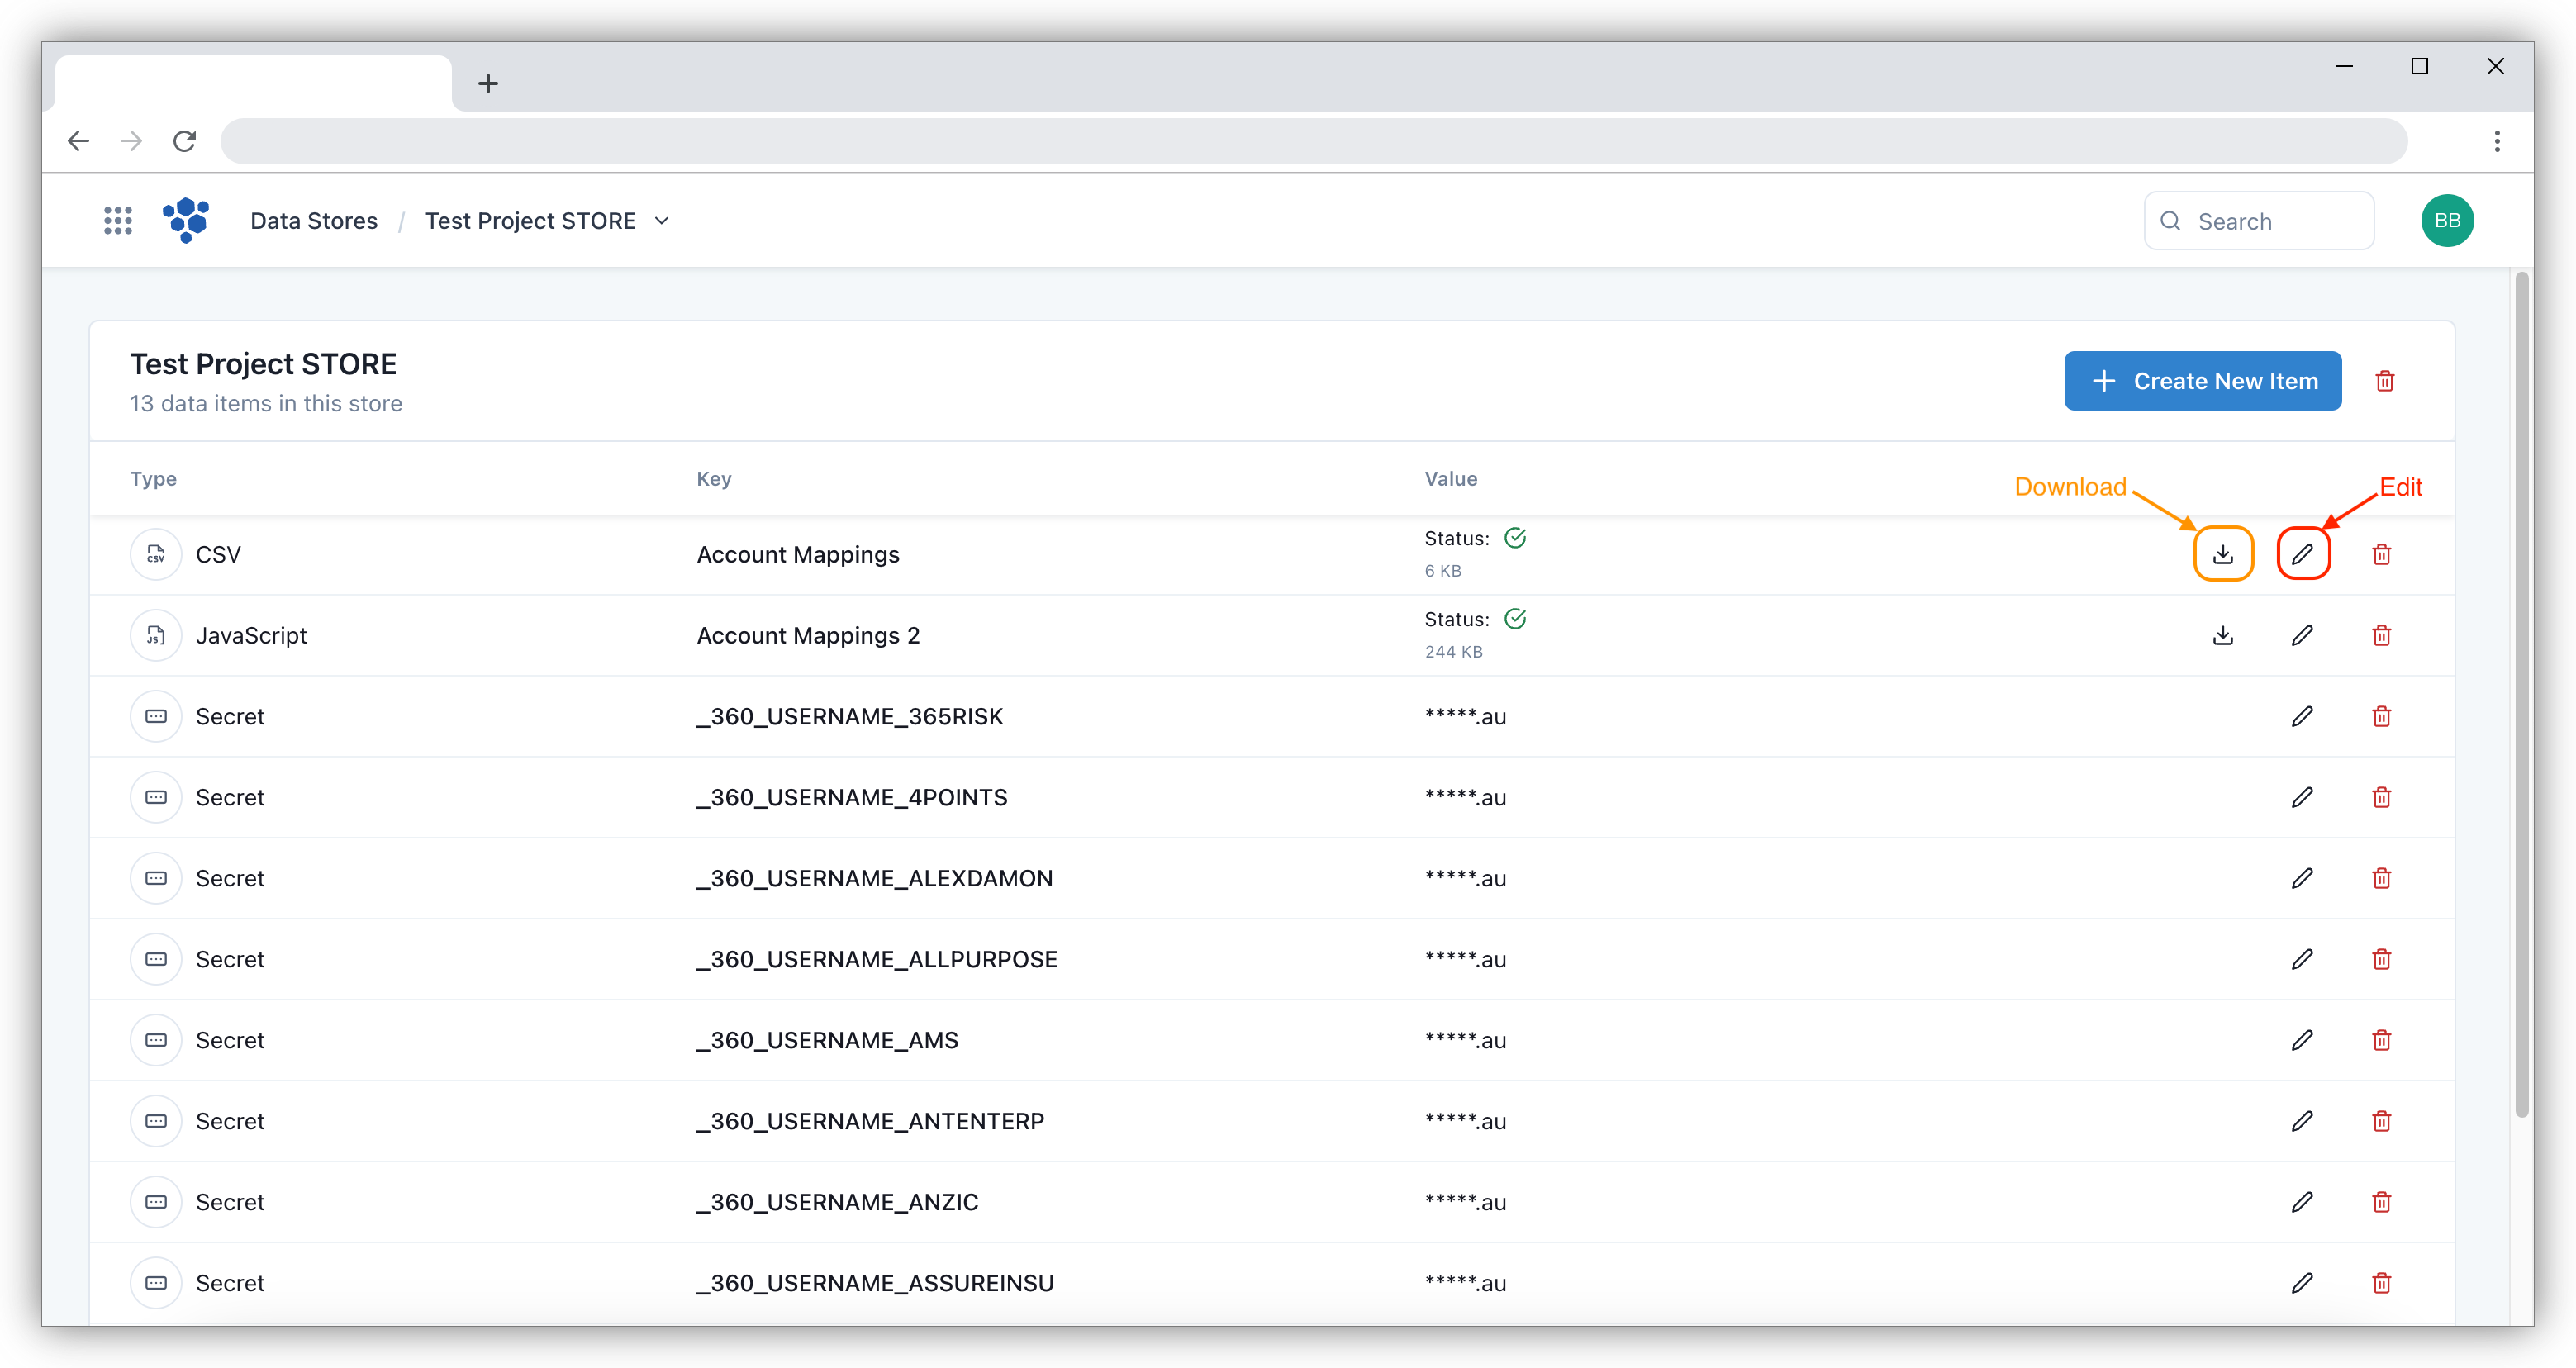Delete the _360_USERNAME_AMS secret

click(x=2381, y=1040)
